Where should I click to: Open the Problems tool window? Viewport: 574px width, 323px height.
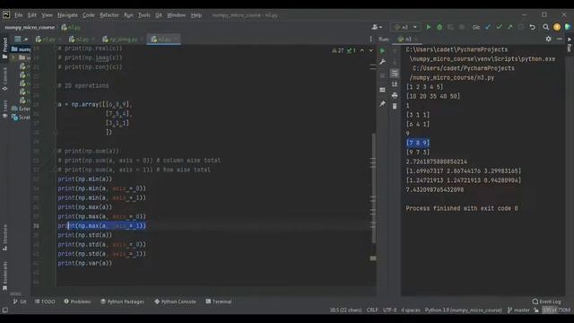(77, 301)
